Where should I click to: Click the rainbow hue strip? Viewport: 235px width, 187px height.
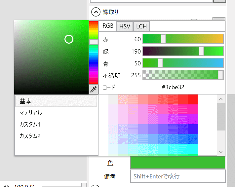(x=94, y=53)
